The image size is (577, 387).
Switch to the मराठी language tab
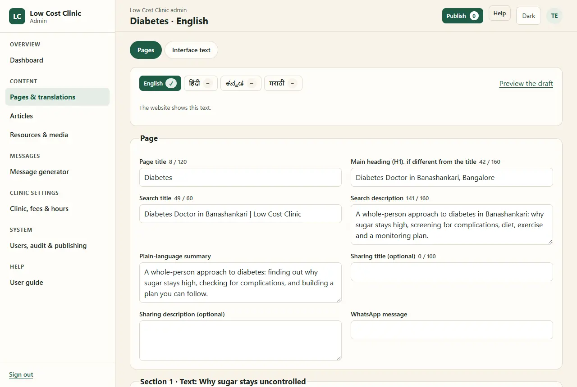coord(283,83)
